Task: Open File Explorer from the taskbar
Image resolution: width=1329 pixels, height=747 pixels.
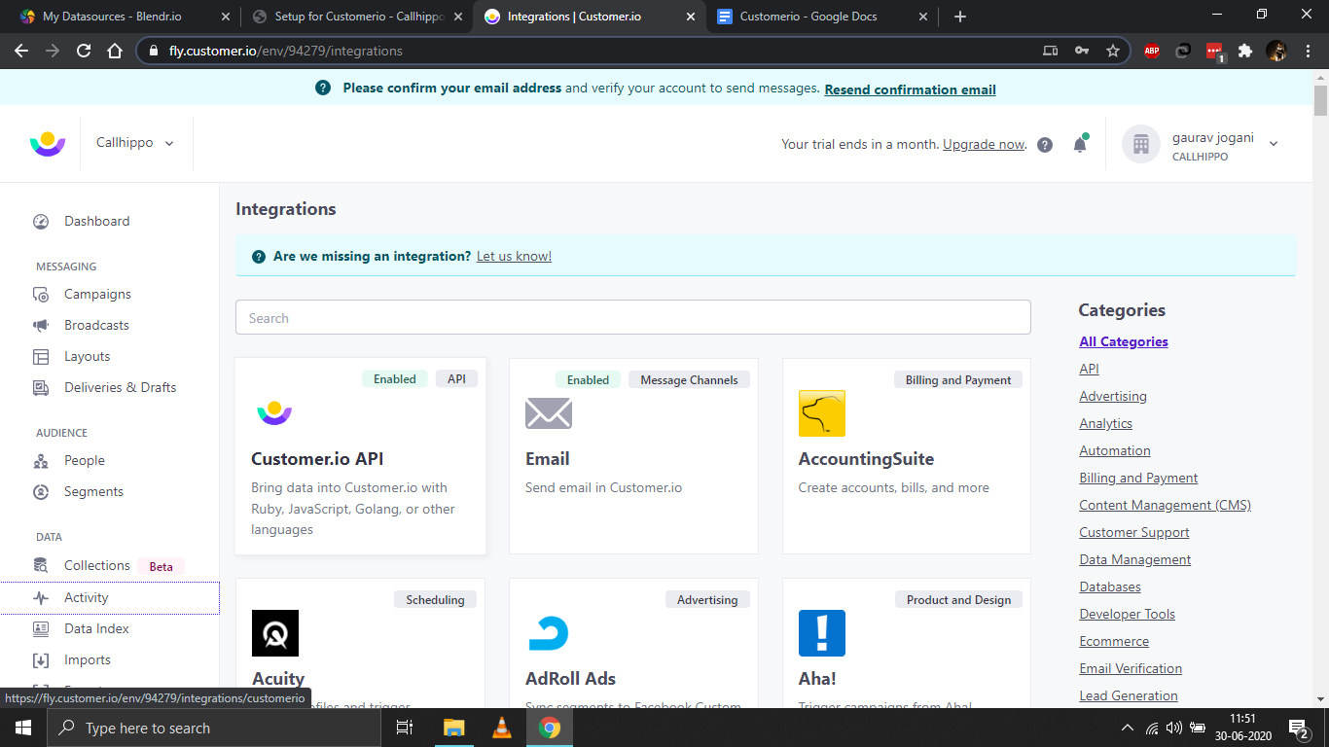Action: point(454,728)
